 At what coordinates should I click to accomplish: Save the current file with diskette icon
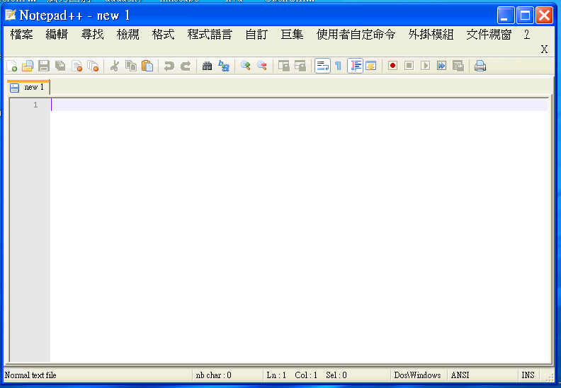tap(44, 66)
